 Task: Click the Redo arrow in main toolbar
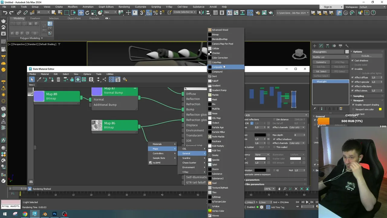coord(11,12)
